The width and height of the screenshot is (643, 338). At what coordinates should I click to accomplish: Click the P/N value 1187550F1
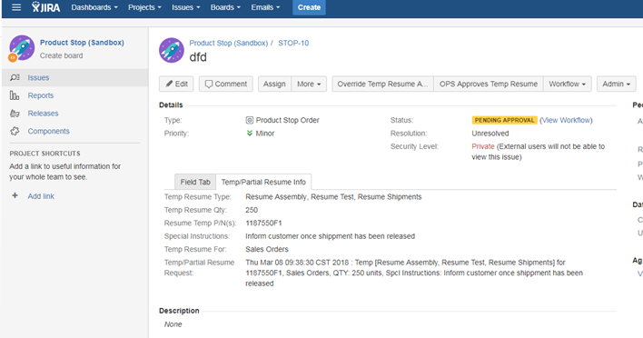pyautogui.click(x=263, y=224)
